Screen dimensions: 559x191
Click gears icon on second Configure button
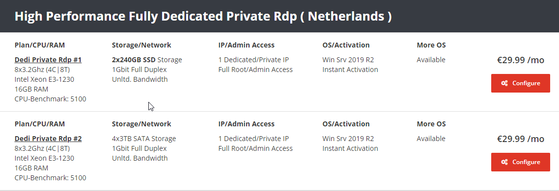point(504,162)
